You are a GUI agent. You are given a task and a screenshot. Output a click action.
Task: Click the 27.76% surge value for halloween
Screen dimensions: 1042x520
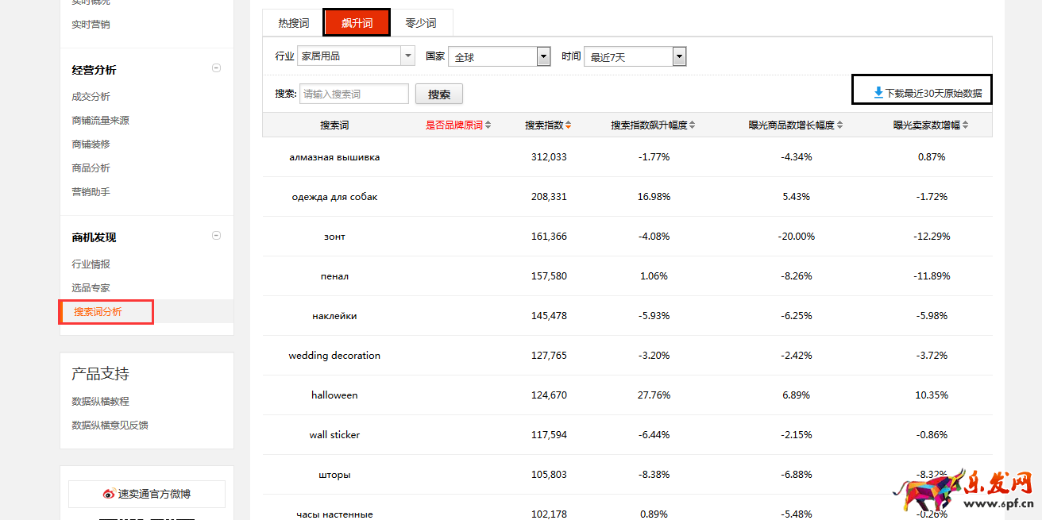[x=654, y=395]
